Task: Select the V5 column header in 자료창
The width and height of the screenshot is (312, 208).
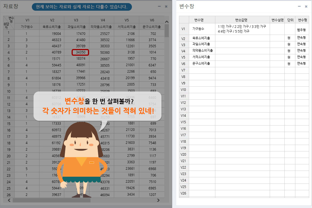Action: (127, 20)
